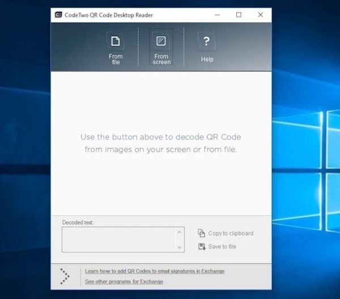Select the "From file" text label

(116, 59)
